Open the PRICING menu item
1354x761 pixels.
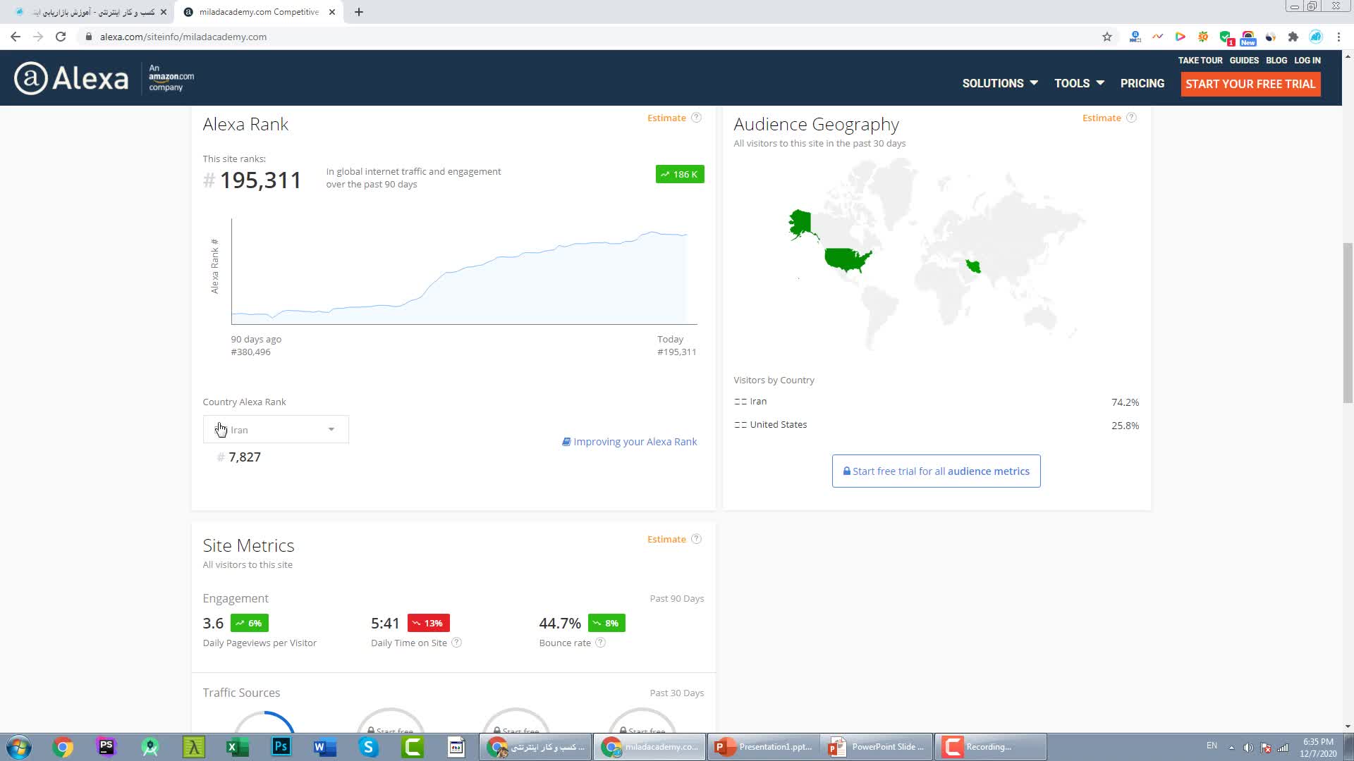pos(1142,83)
